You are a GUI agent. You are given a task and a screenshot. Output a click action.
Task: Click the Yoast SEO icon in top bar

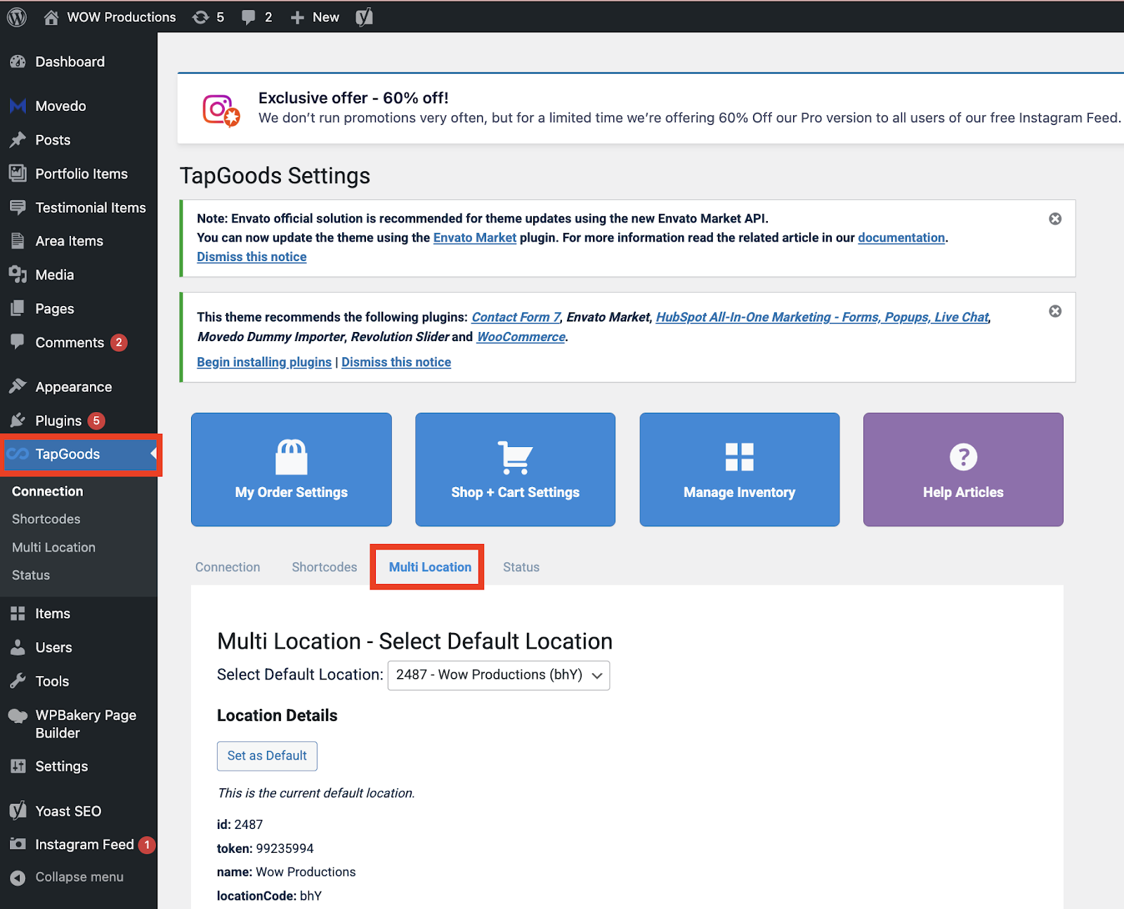(x=364, y=17)
